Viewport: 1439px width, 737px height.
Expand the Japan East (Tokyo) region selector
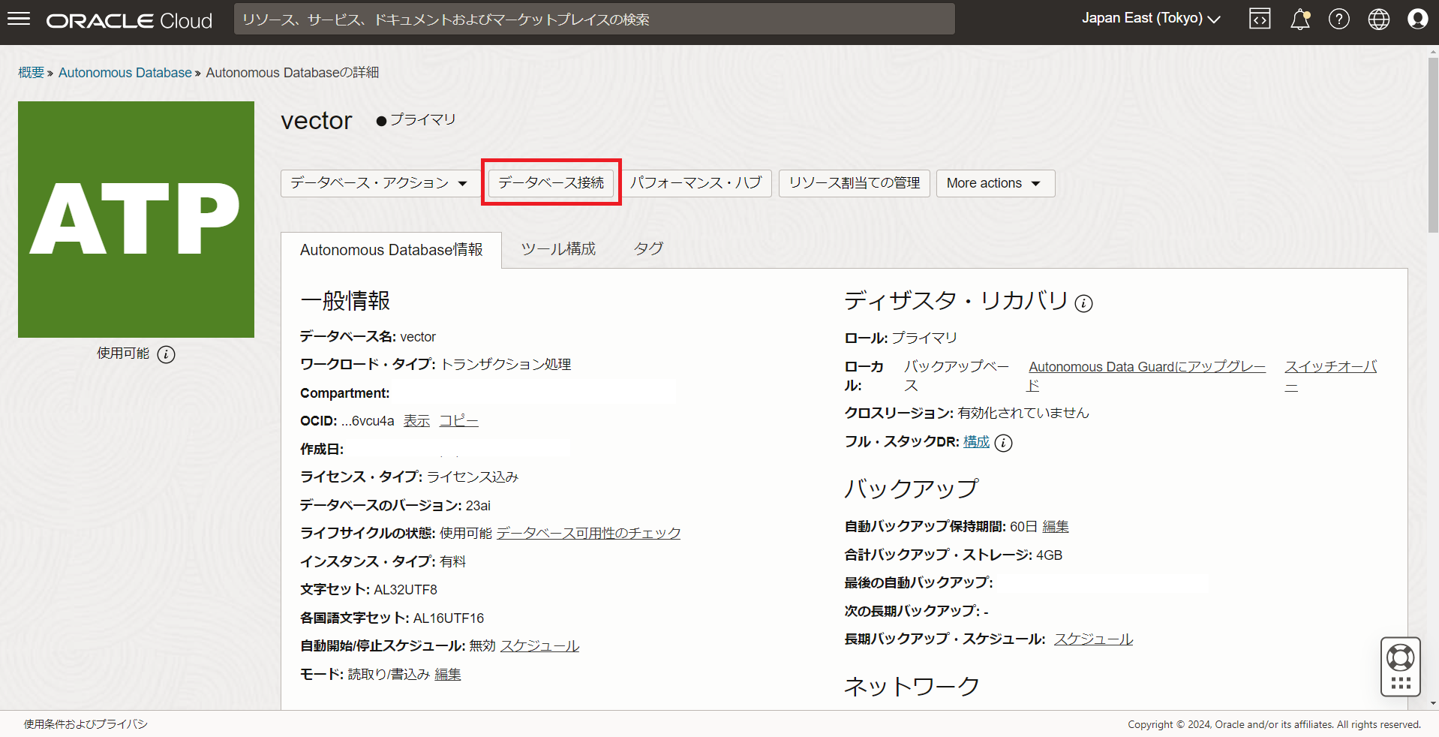[1150, 19]
